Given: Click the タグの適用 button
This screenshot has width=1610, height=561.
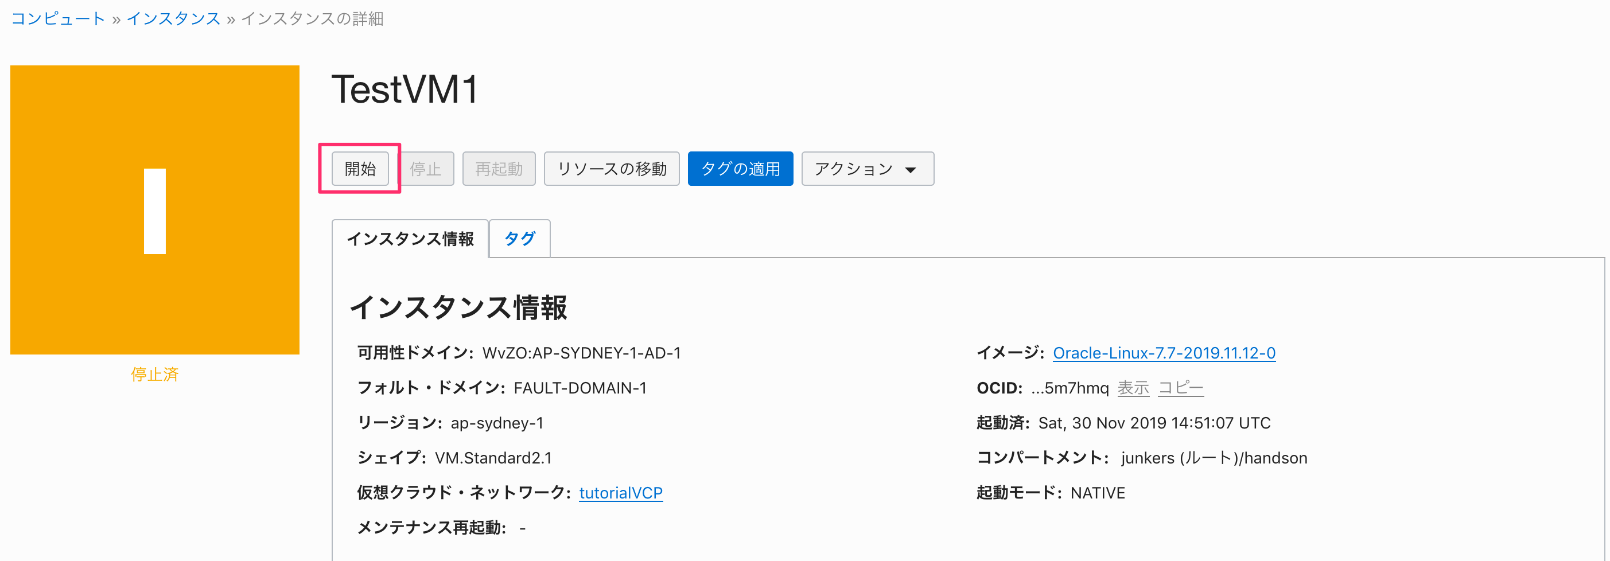Looking at the screenshot, I should [x=741, y=169].
